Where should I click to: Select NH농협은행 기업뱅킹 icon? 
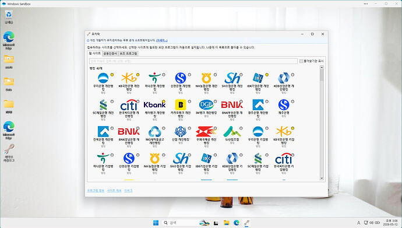pos(154,159)
